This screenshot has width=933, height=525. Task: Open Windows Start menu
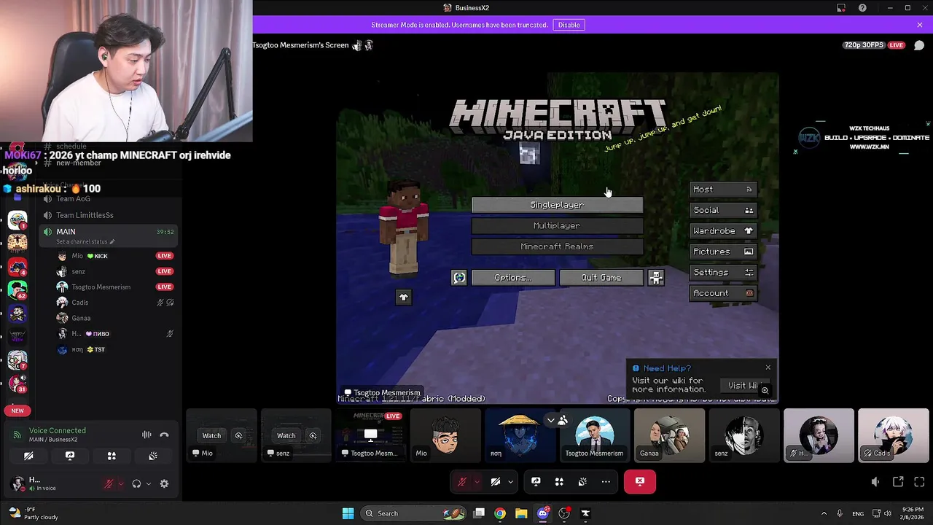click(348, 513)
